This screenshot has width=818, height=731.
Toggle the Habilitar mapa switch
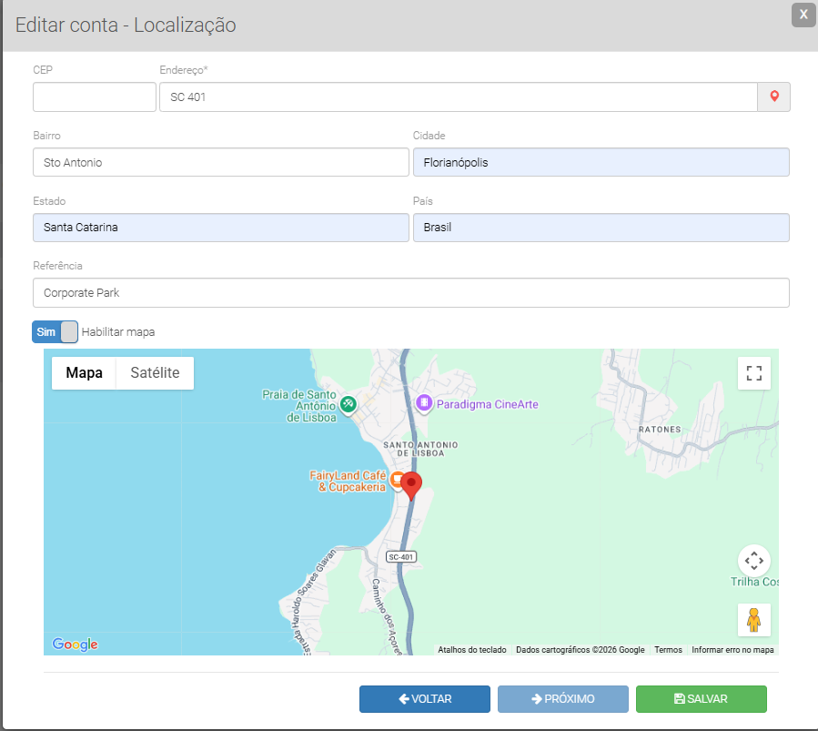[x=55, y=332]
